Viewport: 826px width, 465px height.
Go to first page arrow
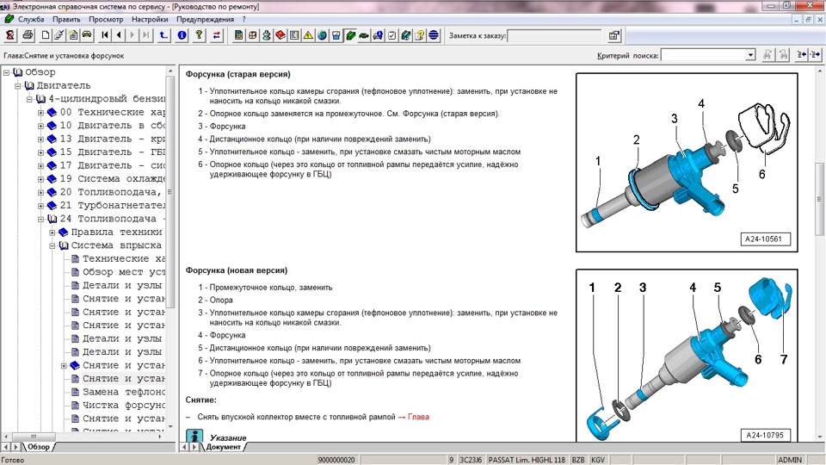105,35
